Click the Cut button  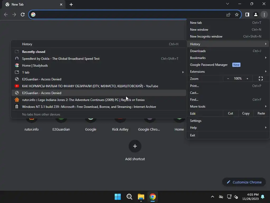230,113
